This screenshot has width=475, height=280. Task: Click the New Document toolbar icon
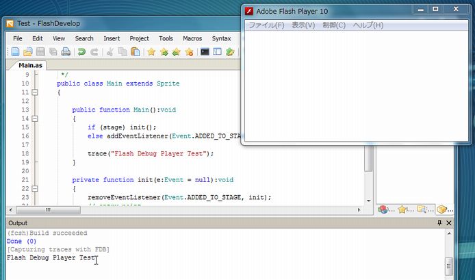pyautogui.click(x=15, y=52)
